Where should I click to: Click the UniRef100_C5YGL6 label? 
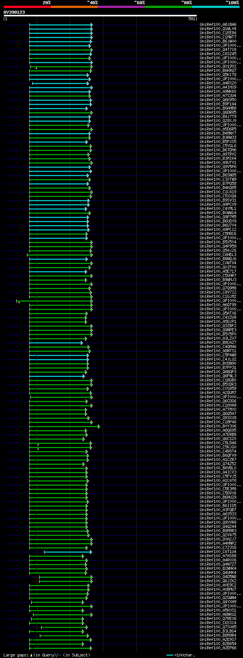pyautogui.click(x=218, y=146)
